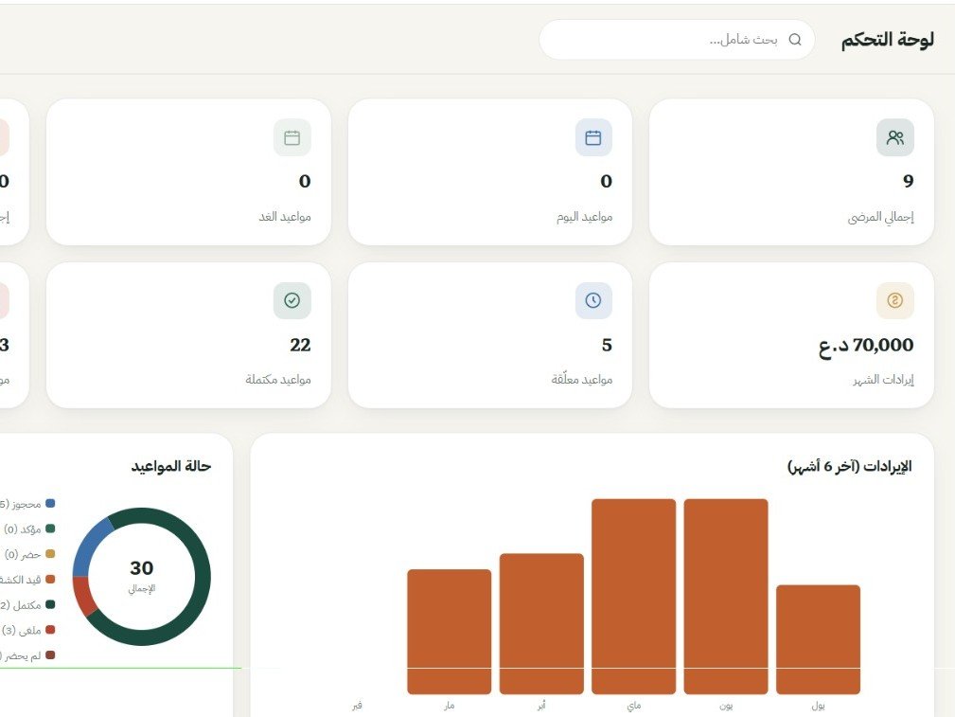Click the value 5 on pending appointments
Image resolution: width=955 pixels, height=717 pixels.
[x=607, y=345]
